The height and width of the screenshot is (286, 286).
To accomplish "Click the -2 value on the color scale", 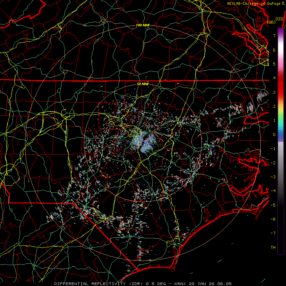I will (x=273, y=163).
